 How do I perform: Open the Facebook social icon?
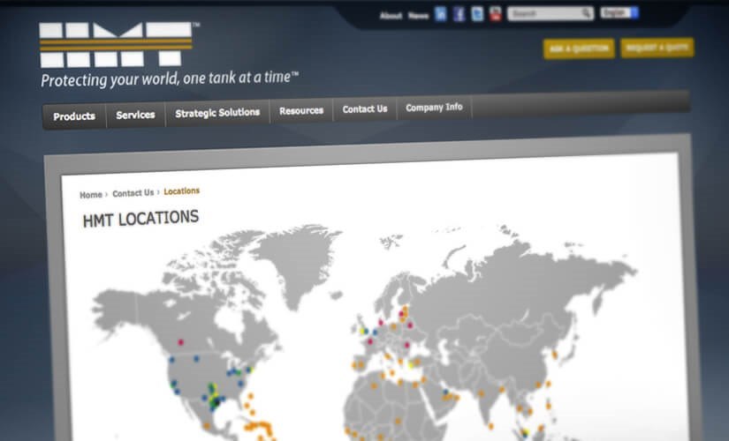tap(459, 14)
